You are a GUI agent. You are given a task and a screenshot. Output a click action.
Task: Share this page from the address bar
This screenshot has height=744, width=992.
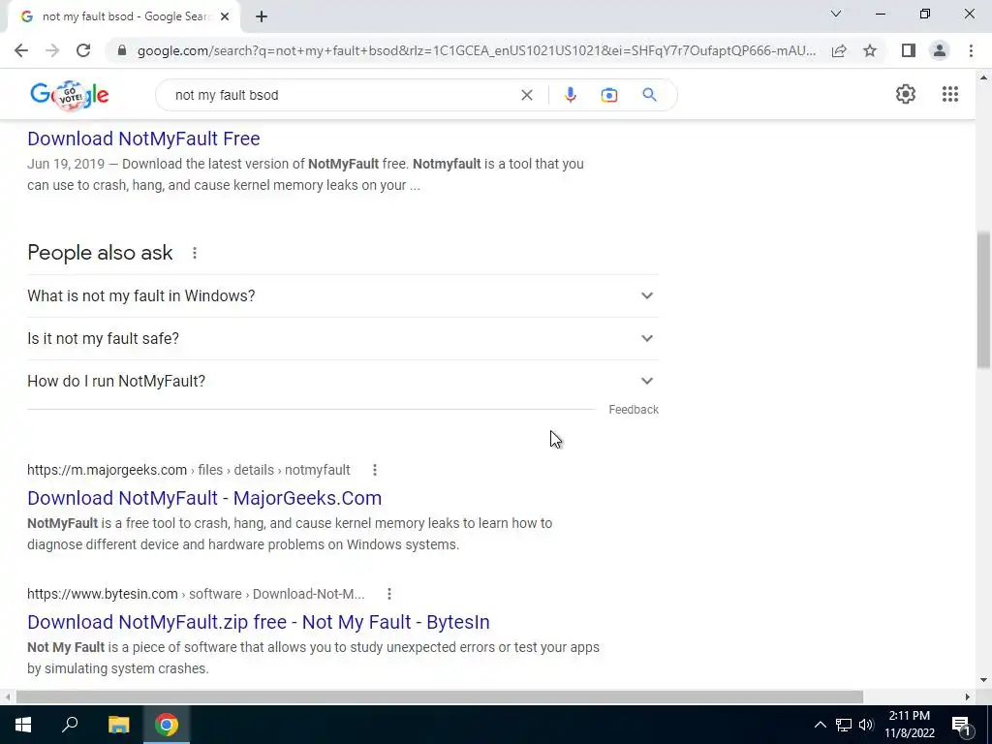click(x=839, y=50)
